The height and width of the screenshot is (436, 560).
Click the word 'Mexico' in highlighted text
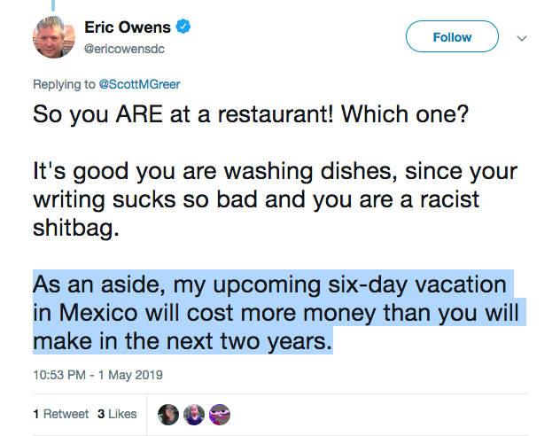pyautogui.click(x=98, y=313)
